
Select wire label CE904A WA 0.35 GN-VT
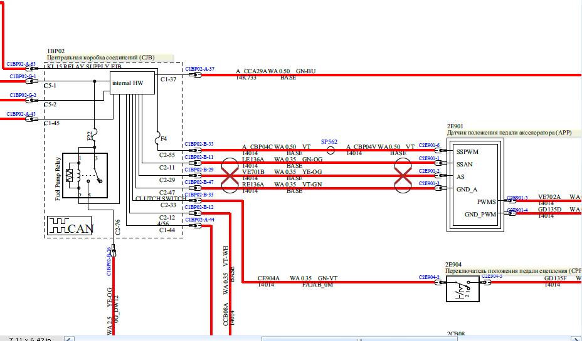[298, 278]
